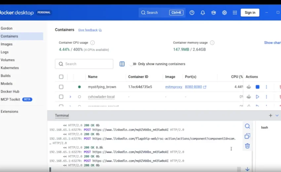Viewport: 281px width, 172px height.
Task: Open the Learning center graduation cap icon
Action: (x=214, y=13)
